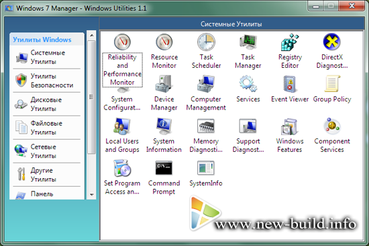Choose Сетевые Утилиты category
The image size is (369, 246).
point(46,151)
